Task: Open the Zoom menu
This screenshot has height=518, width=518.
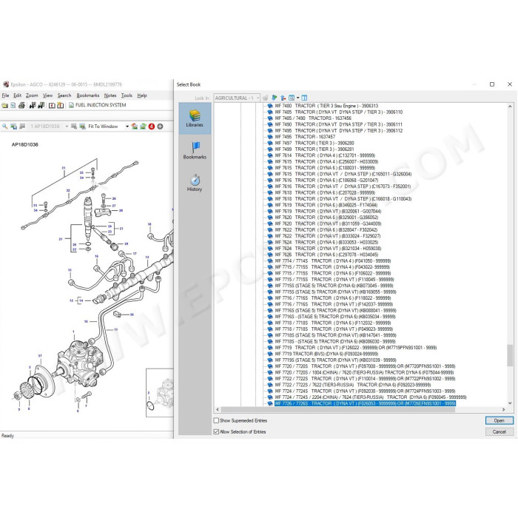Action: (32, 95)
